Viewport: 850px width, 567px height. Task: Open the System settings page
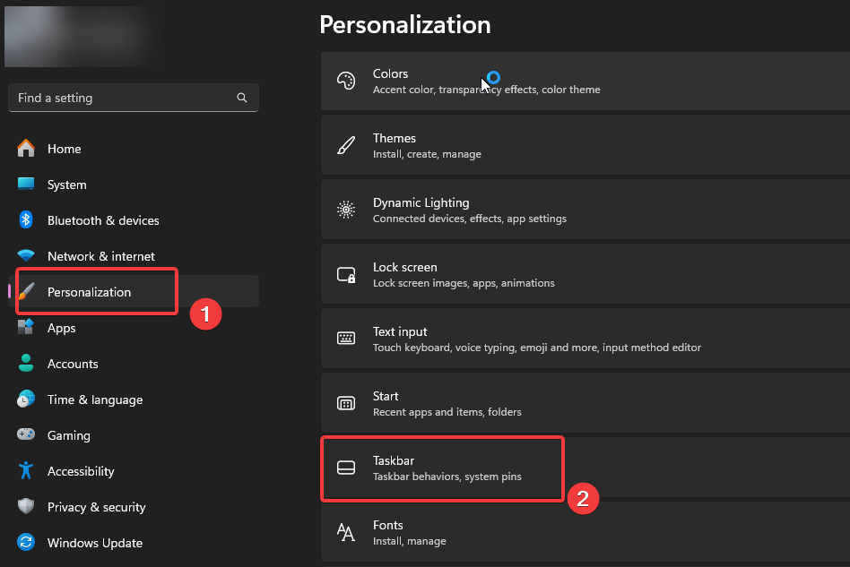click(x=67, y=185)
